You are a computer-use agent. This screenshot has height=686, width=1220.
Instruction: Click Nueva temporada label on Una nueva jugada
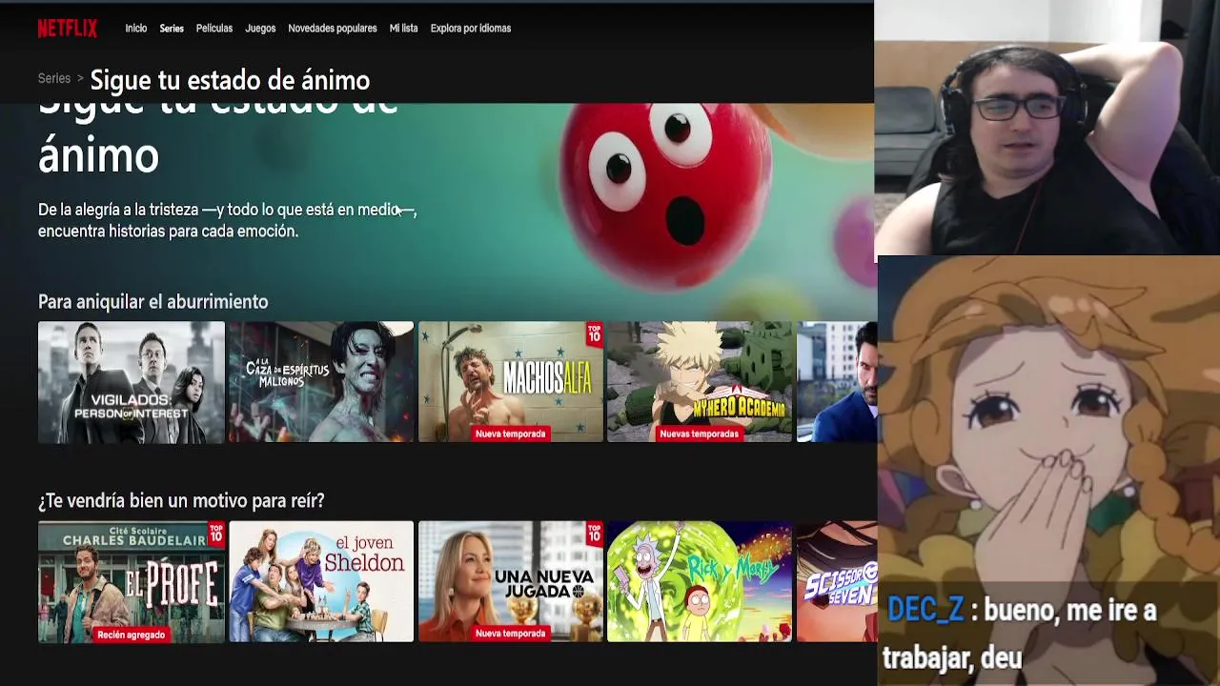511,634
